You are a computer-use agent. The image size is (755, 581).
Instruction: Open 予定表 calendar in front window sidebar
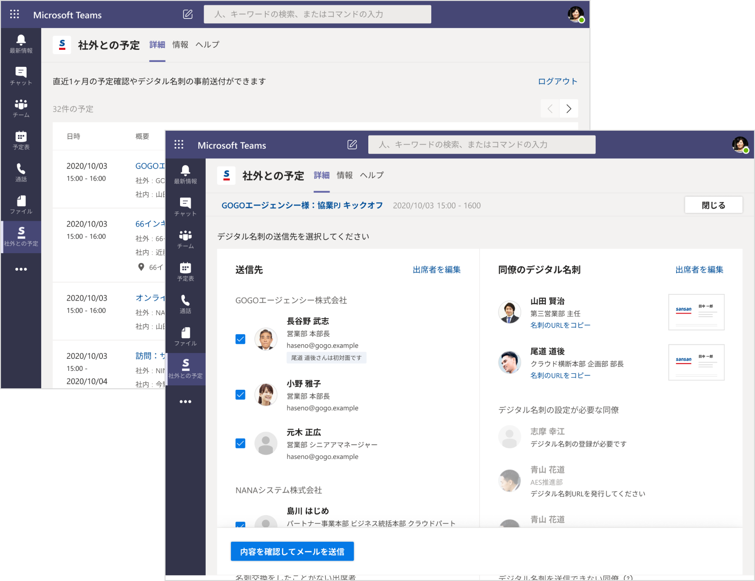click(185, 272)
